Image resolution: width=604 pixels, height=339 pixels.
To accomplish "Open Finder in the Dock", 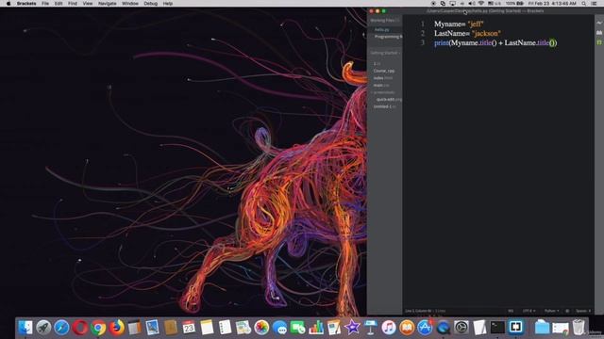I will [x=25, y=328].
